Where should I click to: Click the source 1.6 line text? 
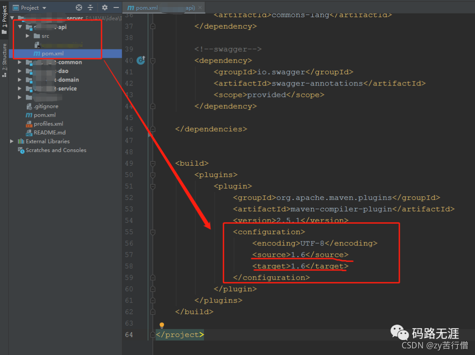pos(300,255)
